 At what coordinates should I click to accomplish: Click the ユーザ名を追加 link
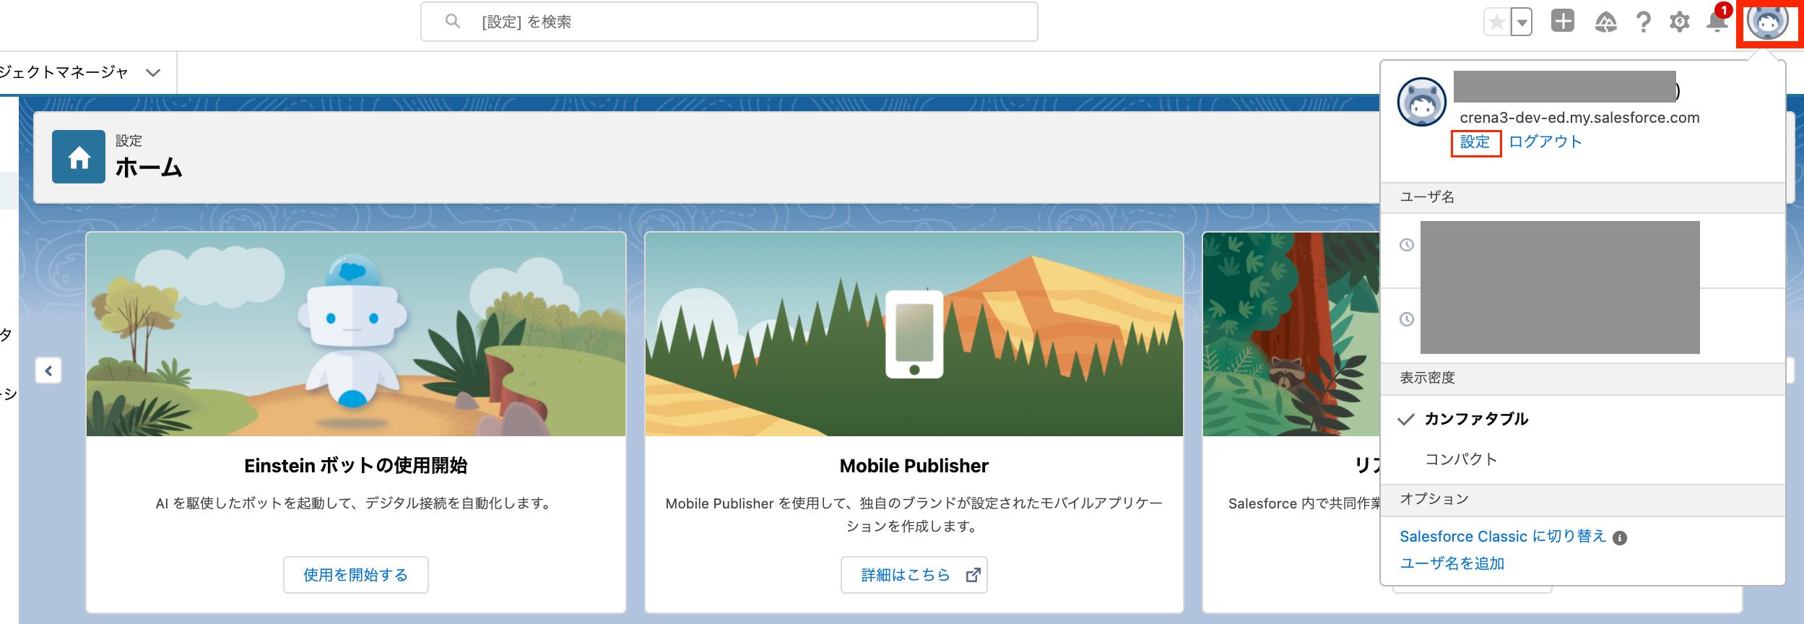[x=1452, y=563]
